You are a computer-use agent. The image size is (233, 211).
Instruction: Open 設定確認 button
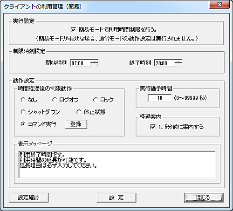pyautogui.click(x=28, y=197)
